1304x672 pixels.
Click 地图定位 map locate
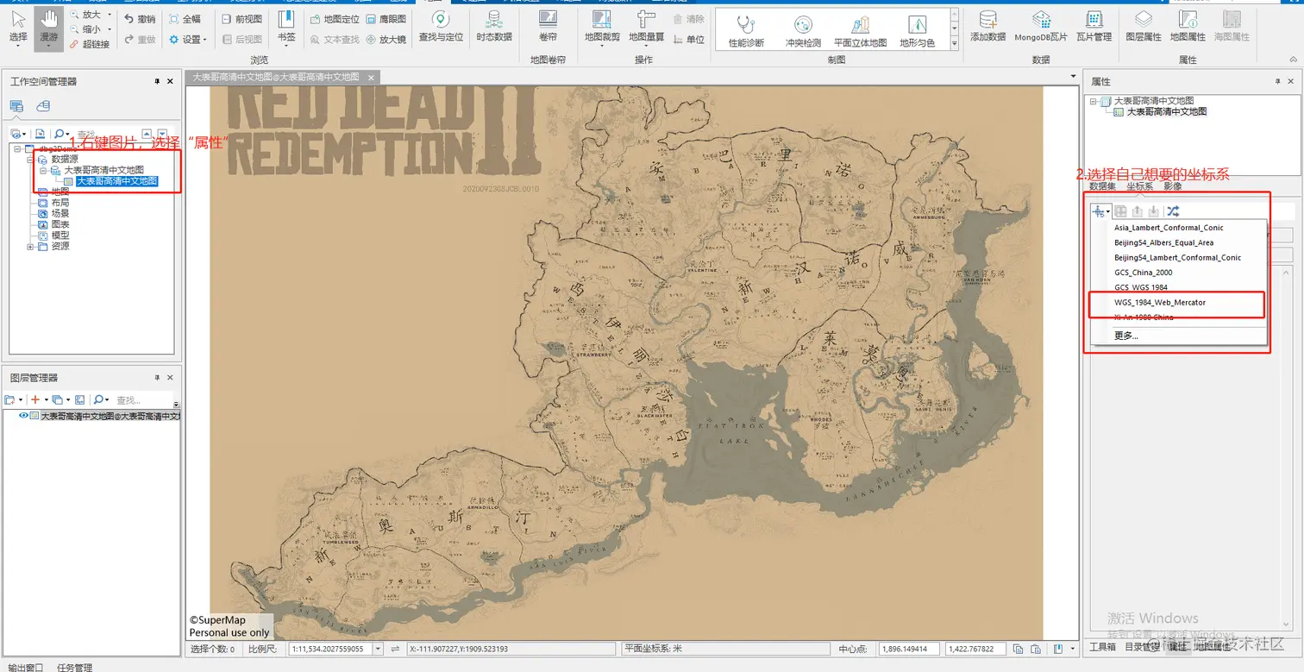click(x=335, y=18)
